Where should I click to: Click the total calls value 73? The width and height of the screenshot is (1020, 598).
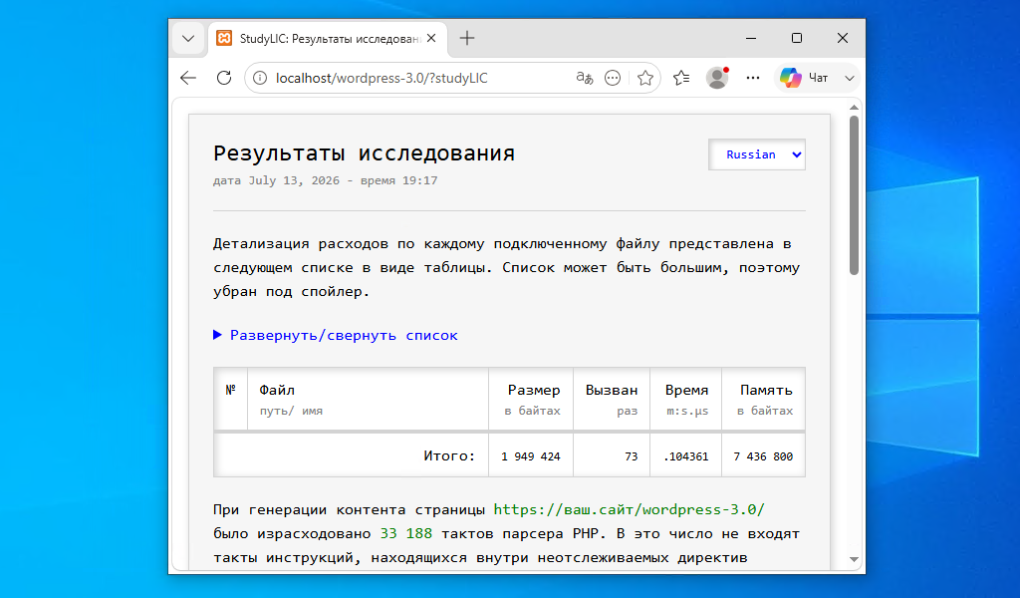(631, 456)
